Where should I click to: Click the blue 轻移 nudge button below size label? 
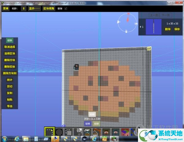[88, 124]
